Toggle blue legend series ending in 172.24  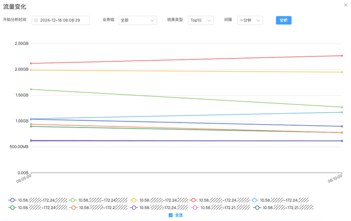[x=38, y=200]
